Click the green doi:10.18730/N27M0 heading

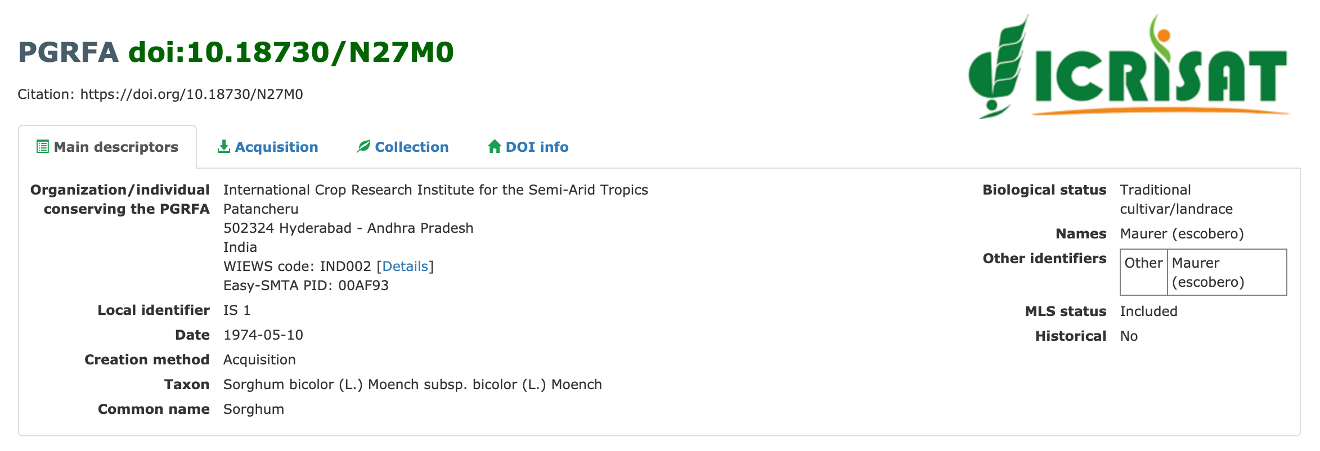291,52
